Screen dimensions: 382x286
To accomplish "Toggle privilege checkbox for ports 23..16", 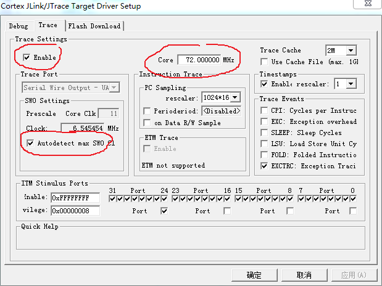I will (x=227, y=211).
